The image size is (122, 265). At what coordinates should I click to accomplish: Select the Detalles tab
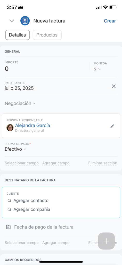tap(18, 35)
